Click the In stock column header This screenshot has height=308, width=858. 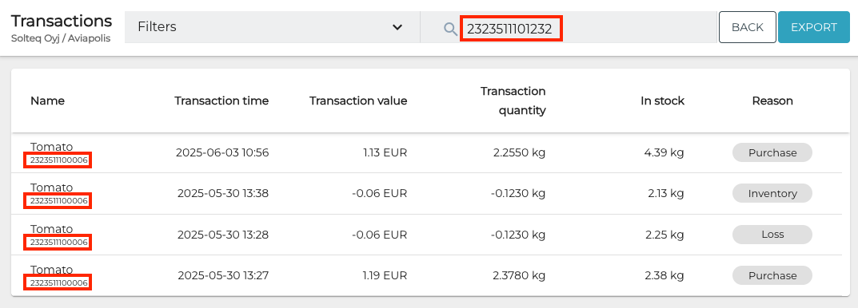[663, 101]
